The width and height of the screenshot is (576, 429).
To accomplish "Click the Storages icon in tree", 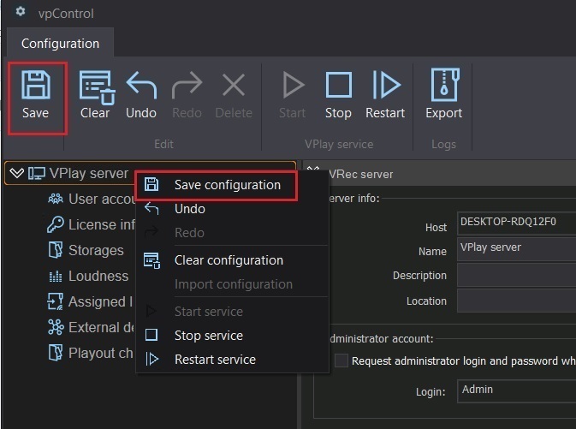I will tap(56, 250).
